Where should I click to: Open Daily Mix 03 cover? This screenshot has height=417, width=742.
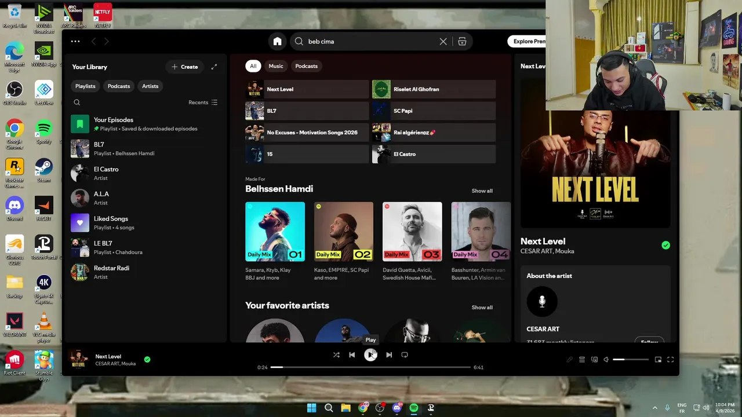tap(412, 232)
